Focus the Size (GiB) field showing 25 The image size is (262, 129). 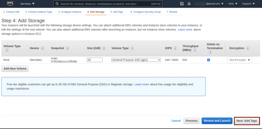(x=95, y=60)
